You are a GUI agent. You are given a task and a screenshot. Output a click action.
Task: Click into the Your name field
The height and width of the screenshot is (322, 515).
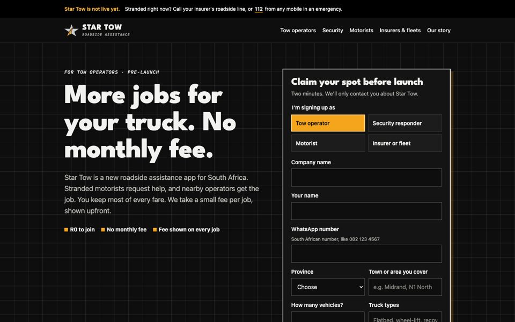pos(366,211)
